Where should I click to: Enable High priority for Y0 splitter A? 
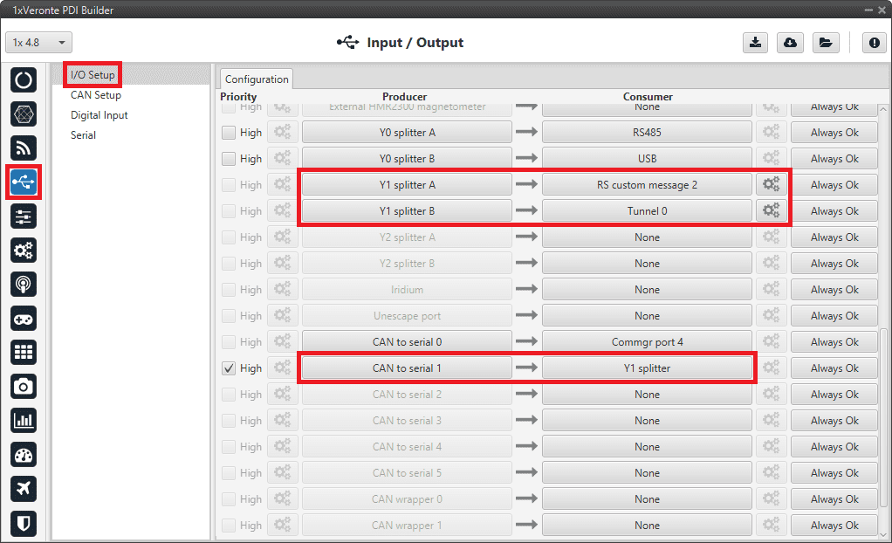[229, 133]
